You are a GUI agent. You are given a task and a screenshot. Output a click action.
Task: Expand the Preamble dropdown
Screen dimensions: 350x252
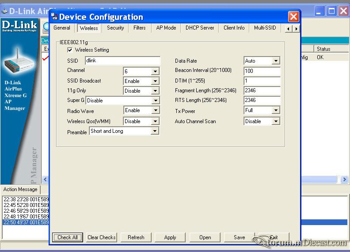(x=155, y=131)
